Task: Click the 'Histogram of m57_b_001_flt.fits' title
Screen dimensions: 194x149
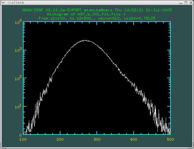Action: [86, 14]
